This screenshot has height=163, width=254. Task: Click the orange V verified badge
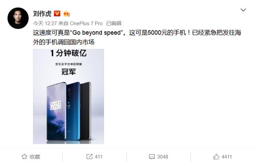(57, 13)
